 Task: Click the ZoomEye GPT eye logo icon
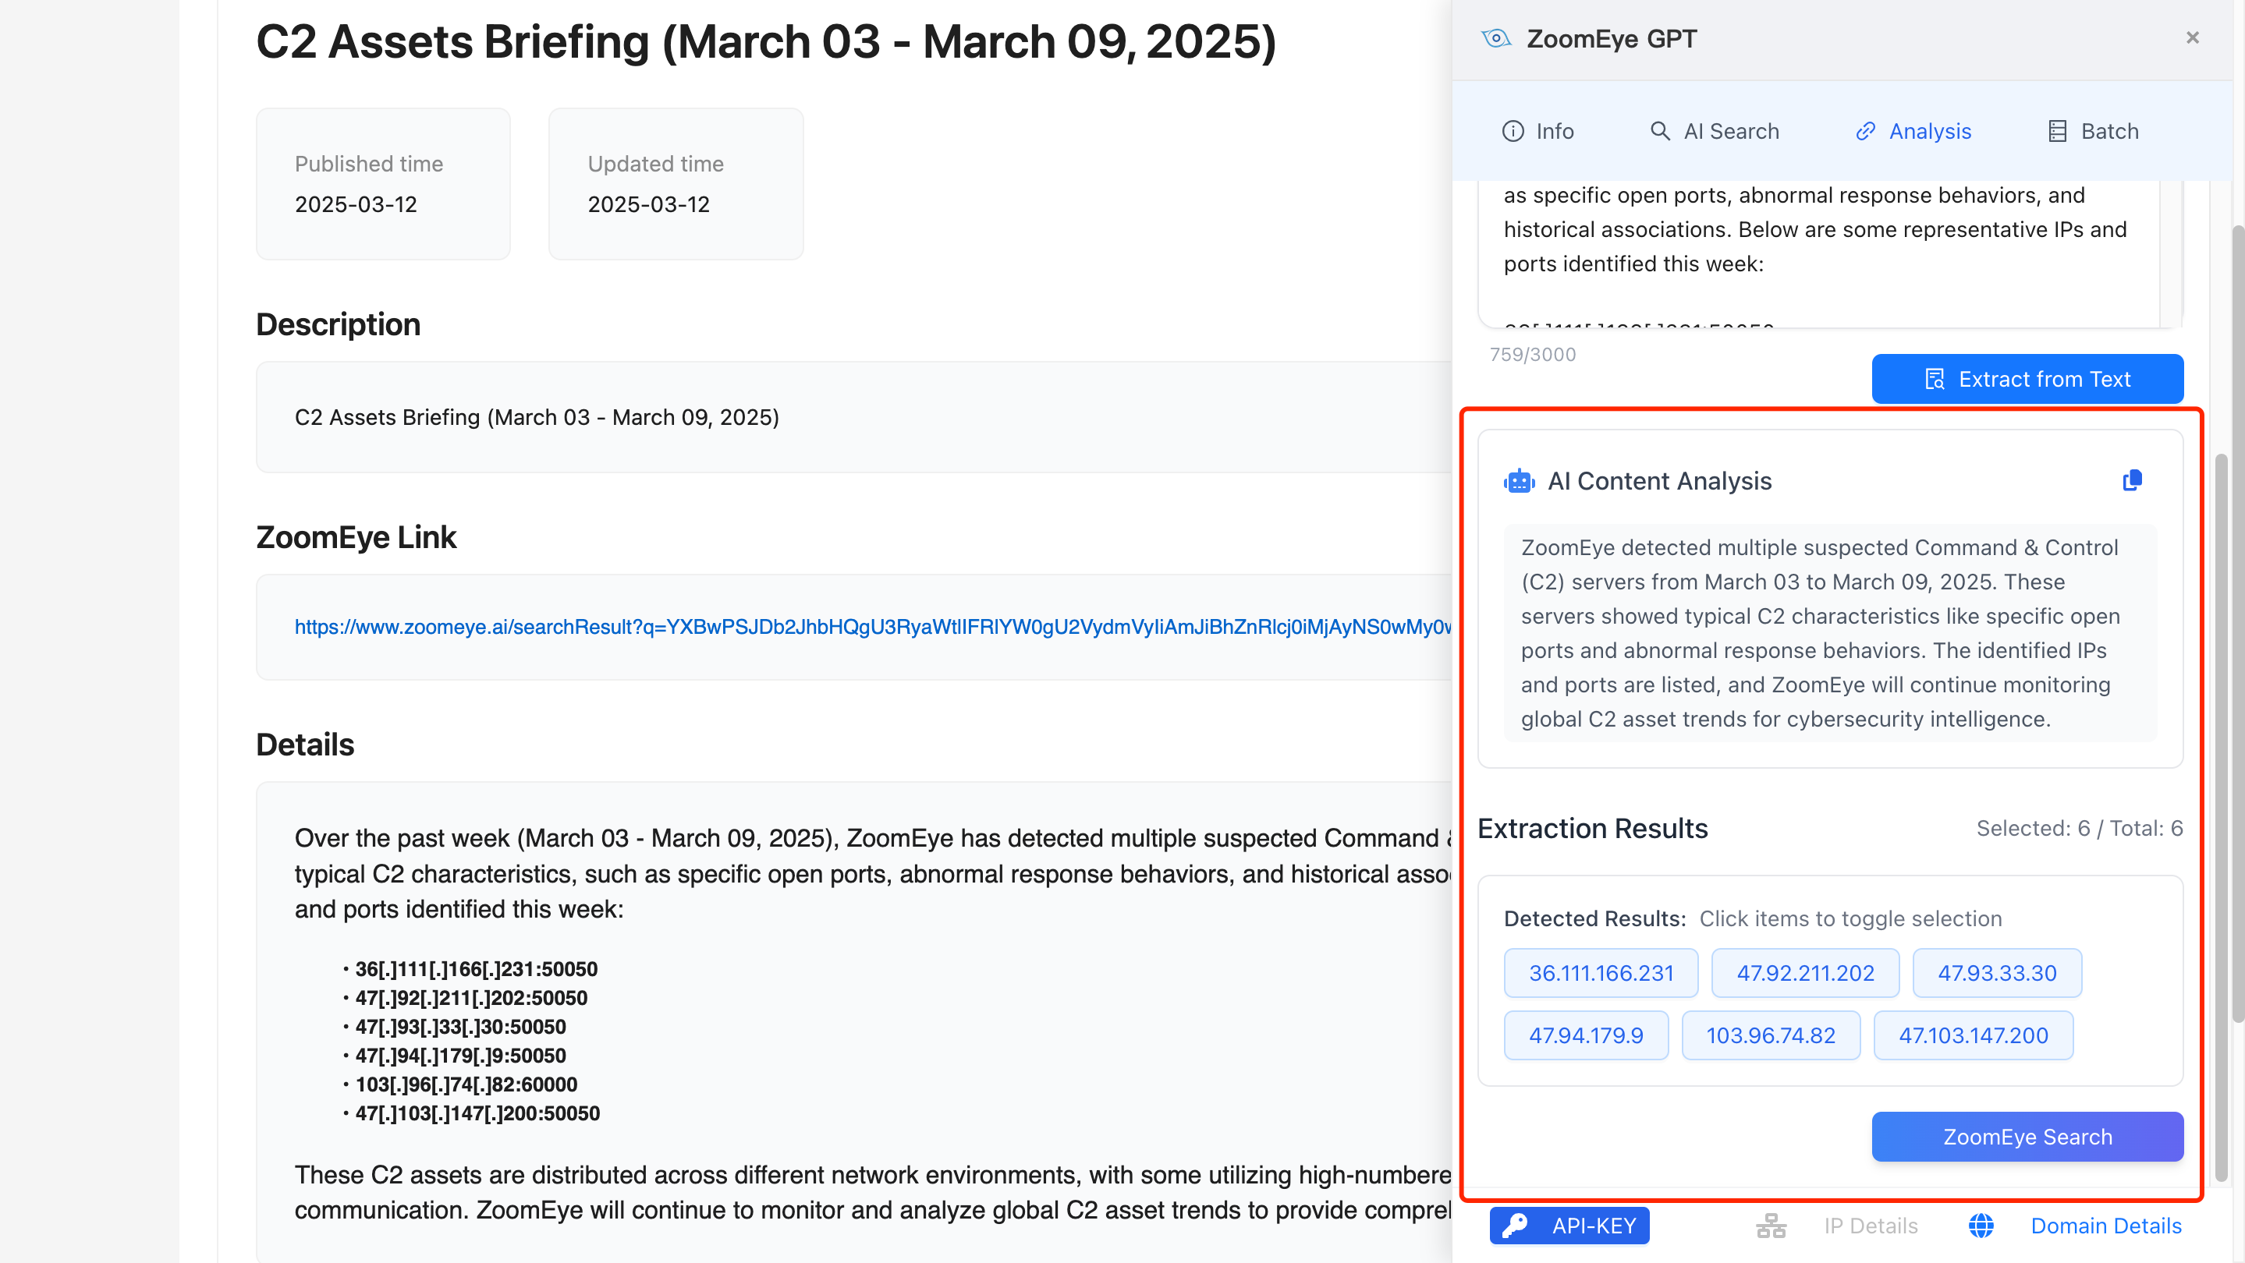pos(1496,38)
